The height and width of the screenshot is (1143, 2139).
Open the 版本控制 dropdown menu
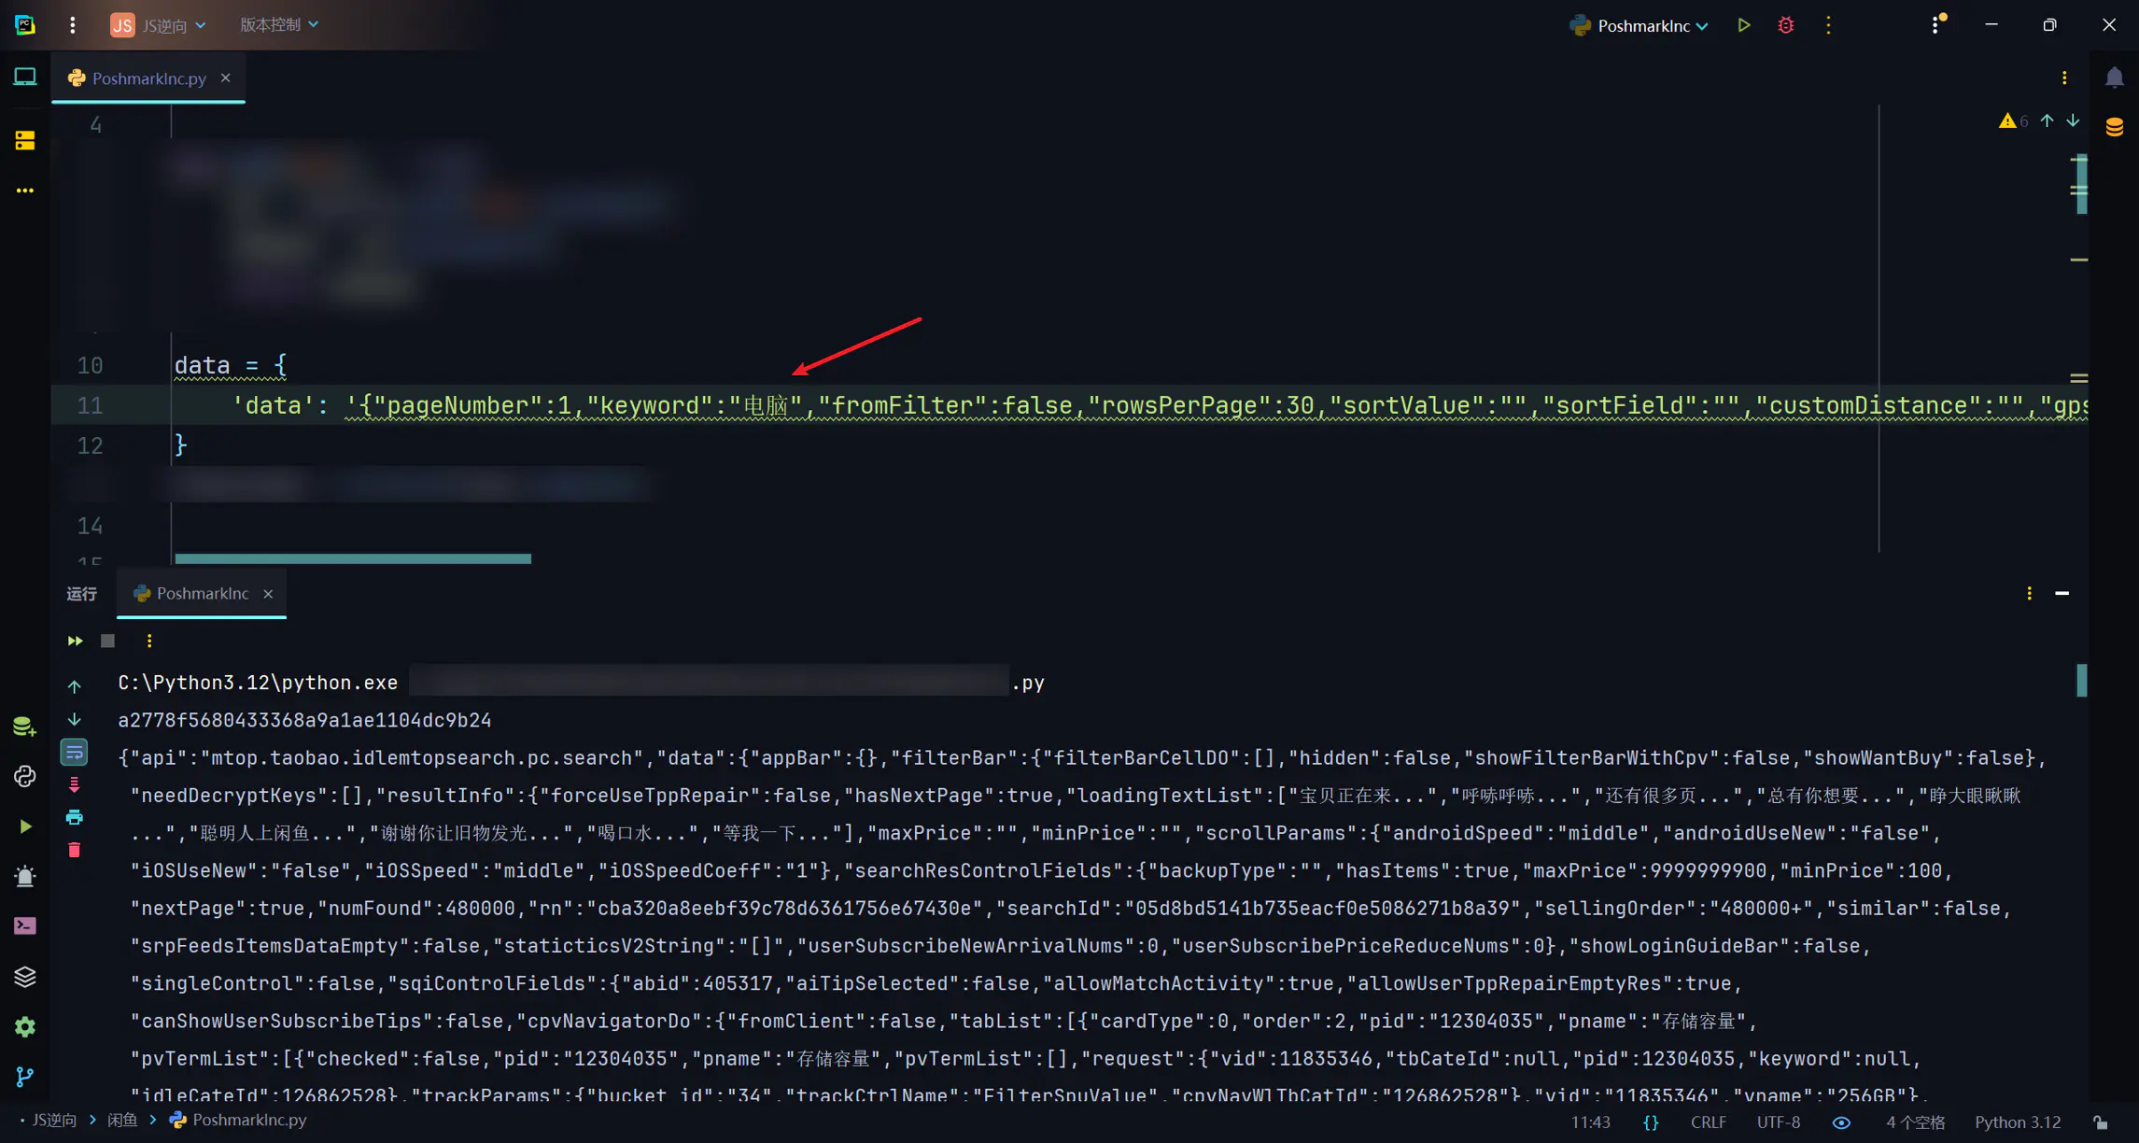tap(278, 25)
